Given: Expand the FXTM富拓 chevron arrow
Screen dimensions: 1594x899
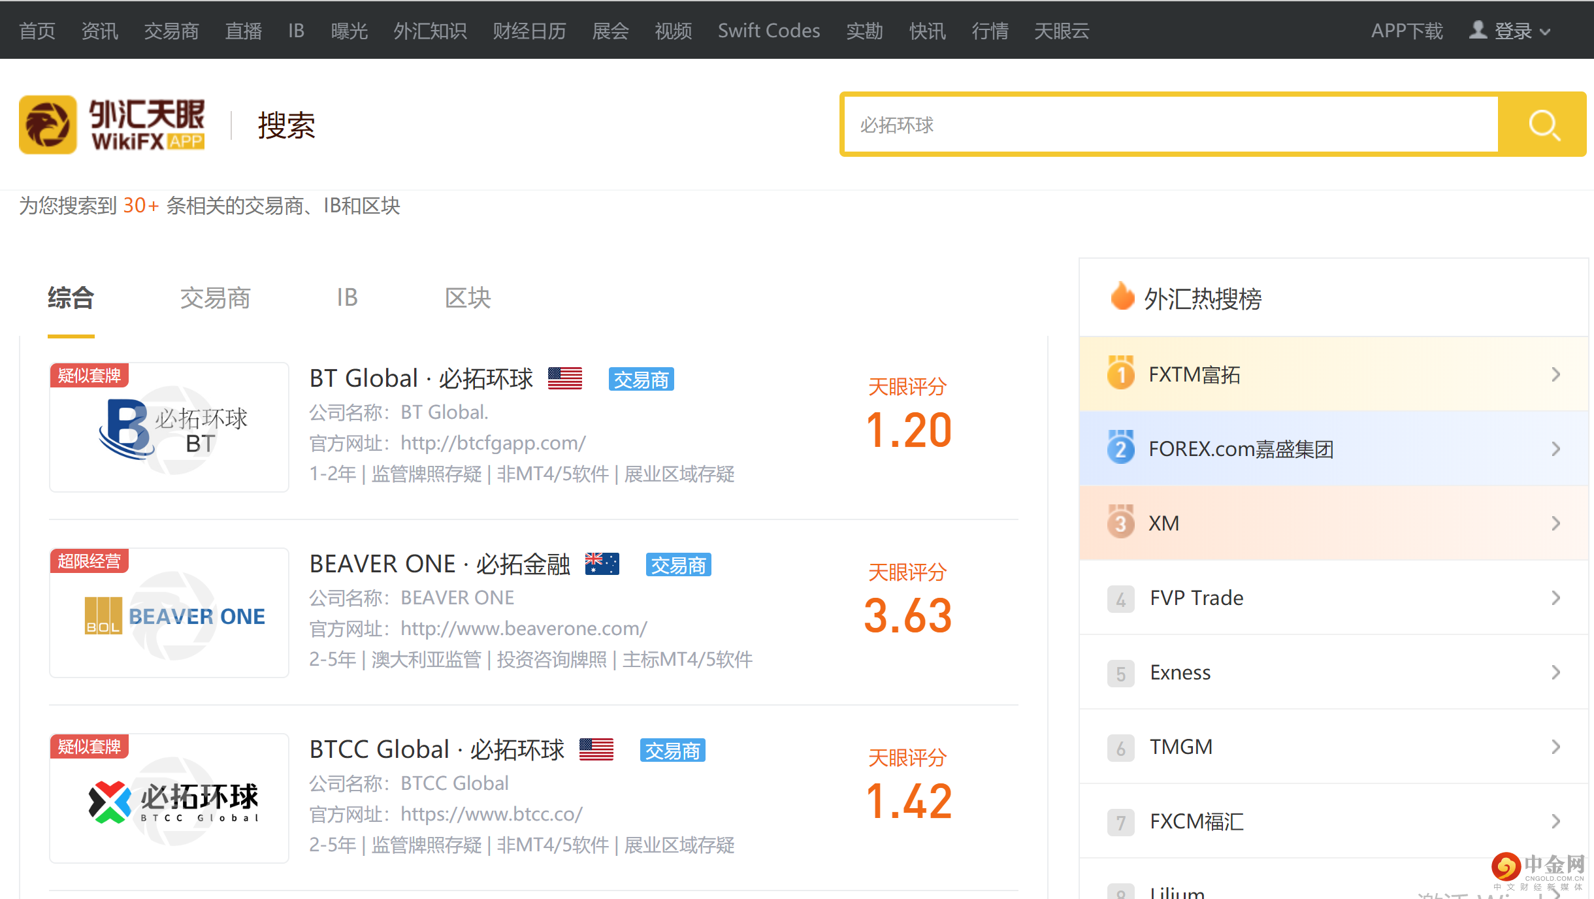Looking at the screenshot, I should point(1556,374).
